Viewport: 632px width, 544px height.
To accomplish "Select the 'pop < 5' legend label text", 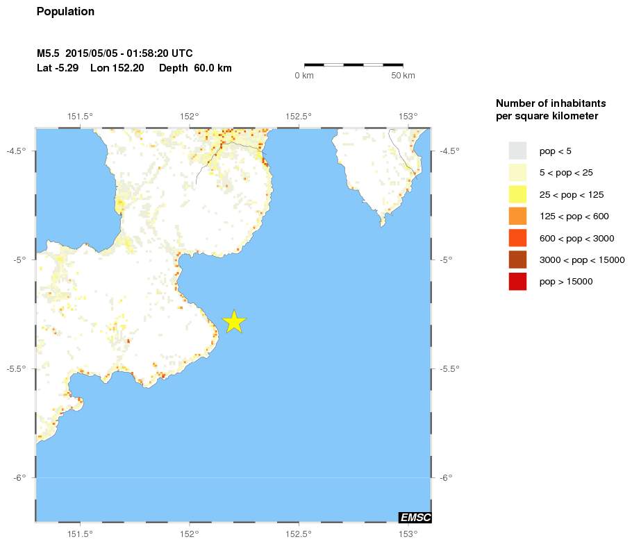I will (555, 151).
